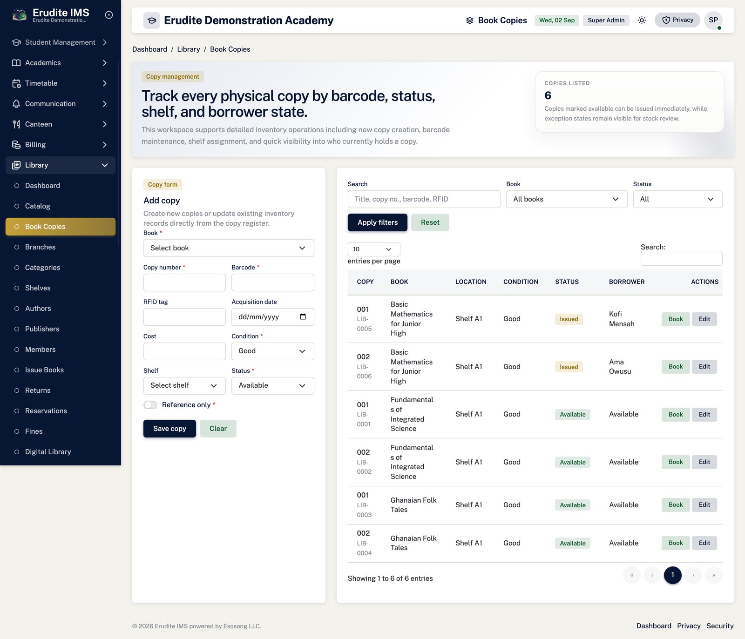Click the Erudite IMS logo icon

pos(19,15)
